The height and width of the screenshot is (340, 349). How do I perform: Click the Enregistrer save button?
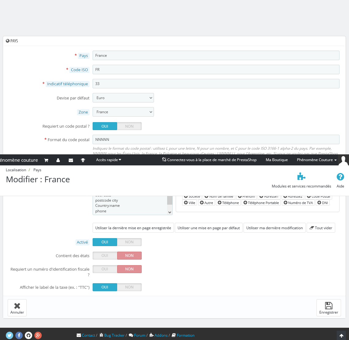click(x=328, y=308)
